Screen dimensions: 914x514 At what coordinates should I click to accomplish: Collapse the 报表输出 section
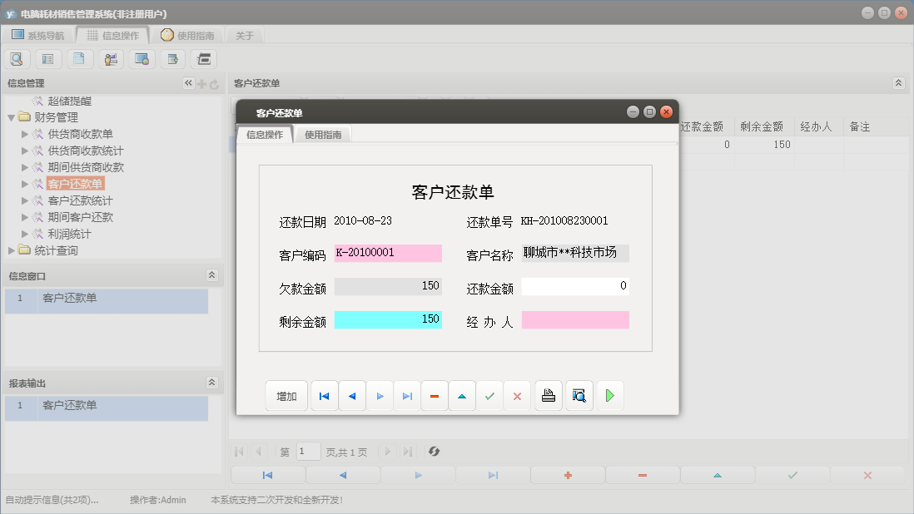pyautogui.click(x=213, y=382)
